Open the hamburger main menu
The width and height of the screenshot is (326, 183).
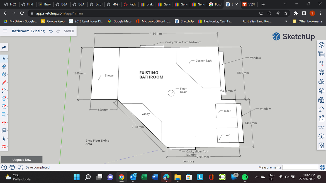pos(5,31)
